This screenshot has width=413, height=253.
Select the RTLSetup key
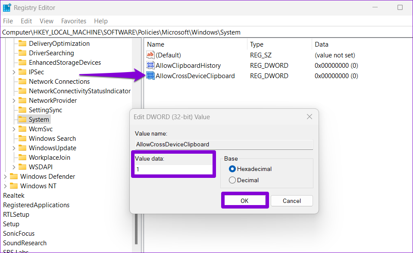pyautogui.click(x=16, y=215)
